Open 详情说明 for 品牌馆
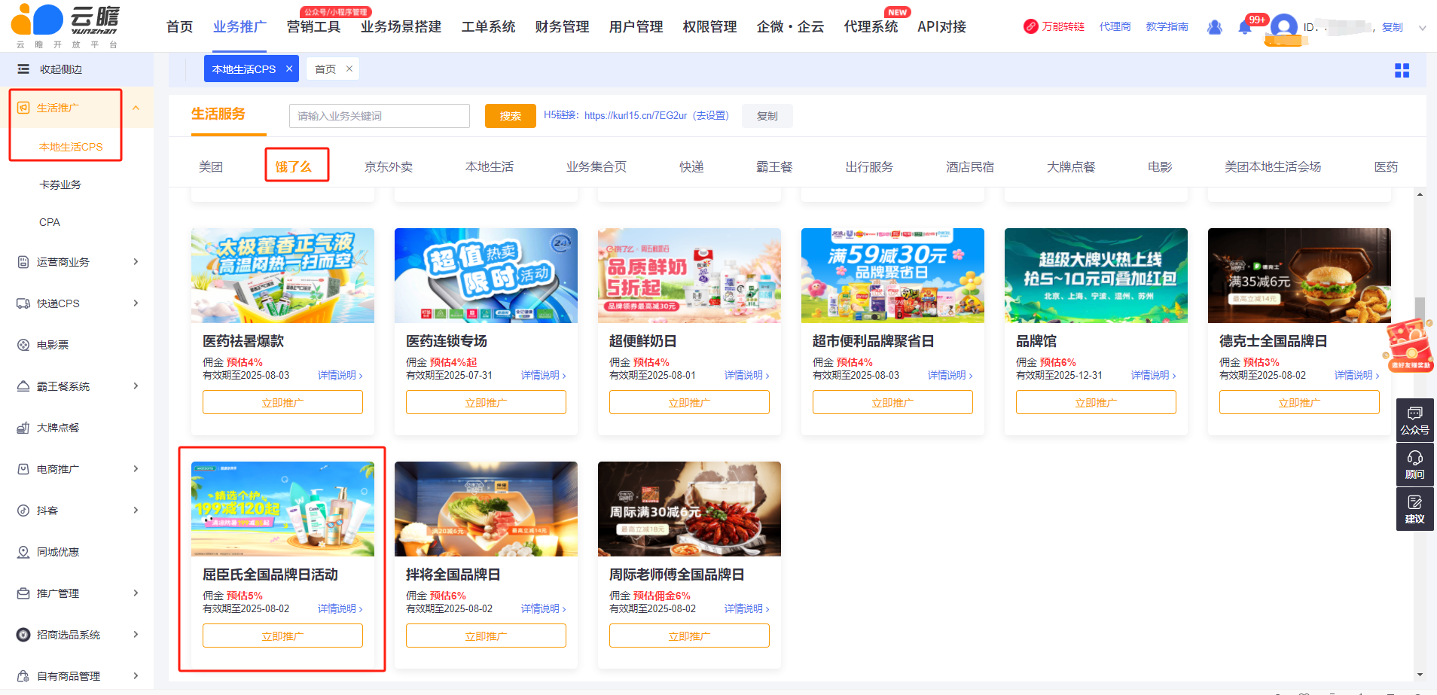This screenshot has width=1437, height=695. 1153,375
